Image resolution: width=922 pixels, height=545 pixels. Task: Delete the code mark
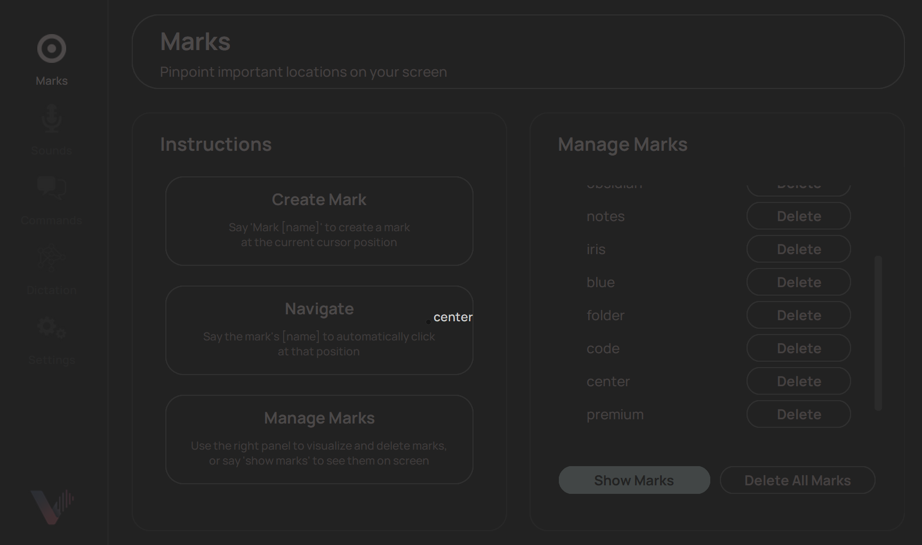pos(798,348)
